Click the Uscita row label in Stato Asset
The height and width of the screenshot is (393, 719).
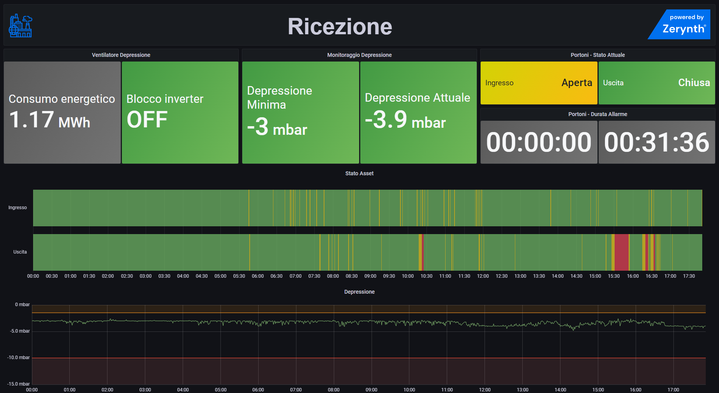tap(20, 252)
